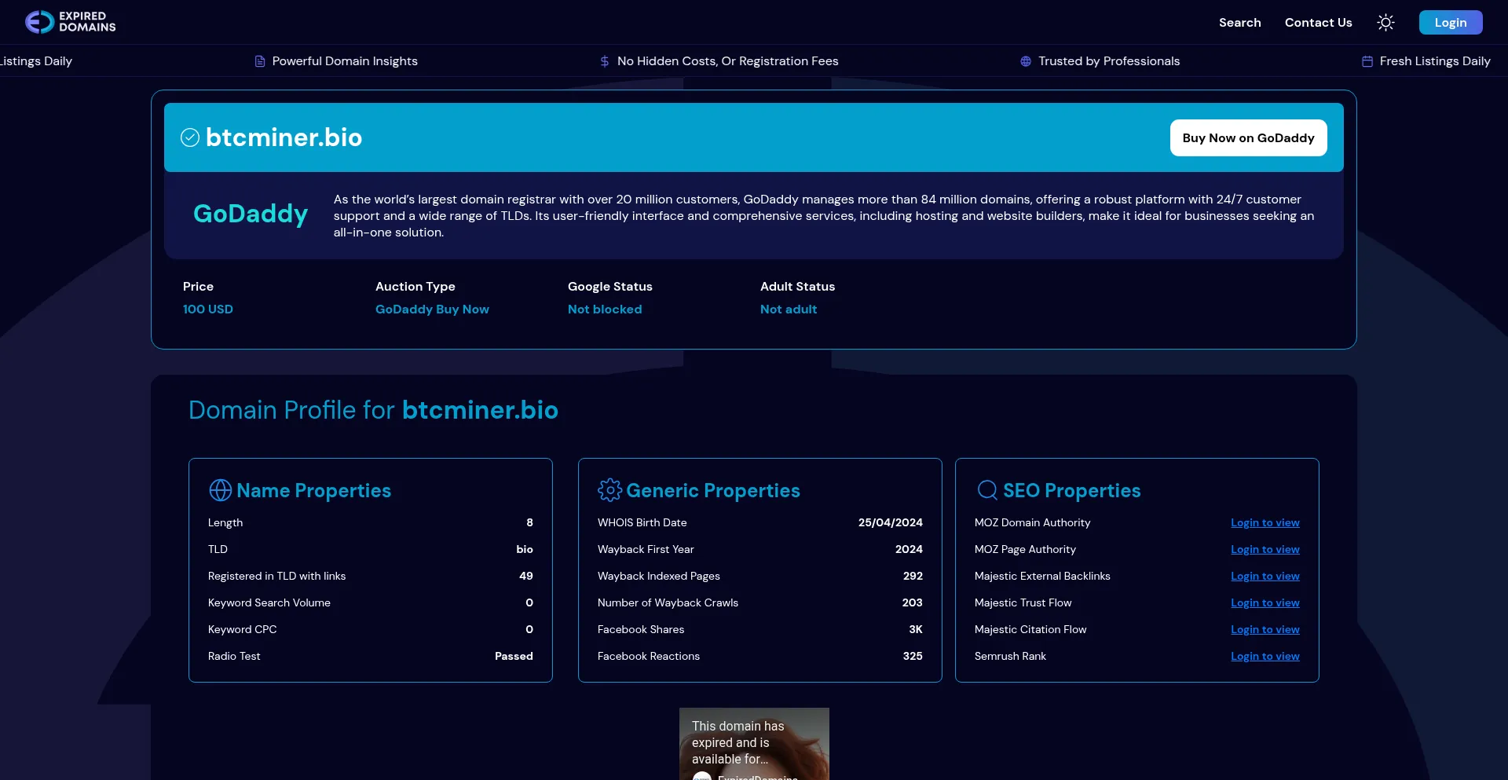Click Login to view for Majestic External Backlinks
This screenshot has width=1508, height=780.
click(x=1265, y=577)
